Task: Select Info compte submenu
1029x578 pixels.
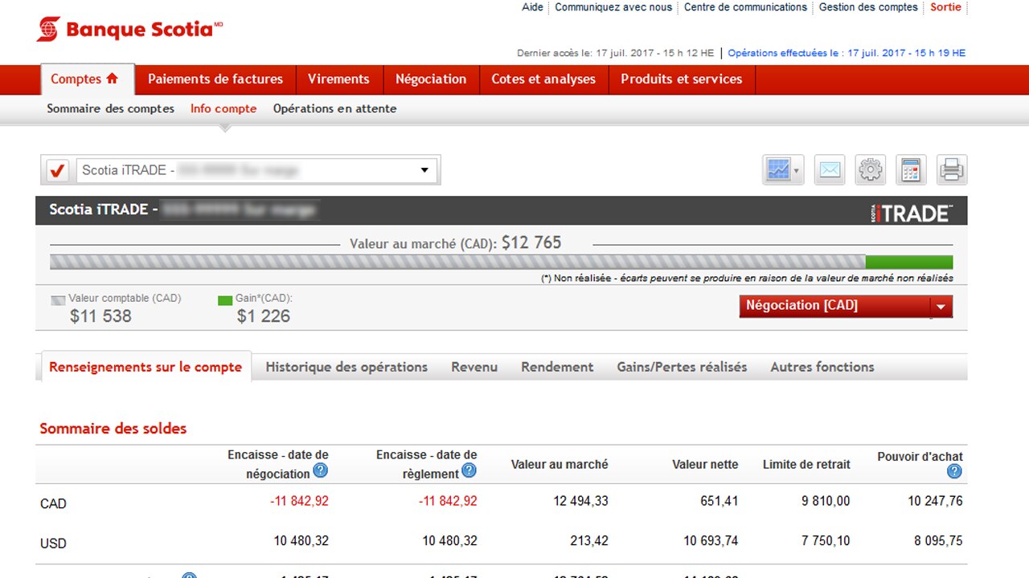Action: click(223, 108)
